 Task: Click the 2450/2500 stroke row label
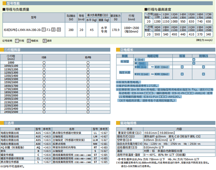point(11,112)
